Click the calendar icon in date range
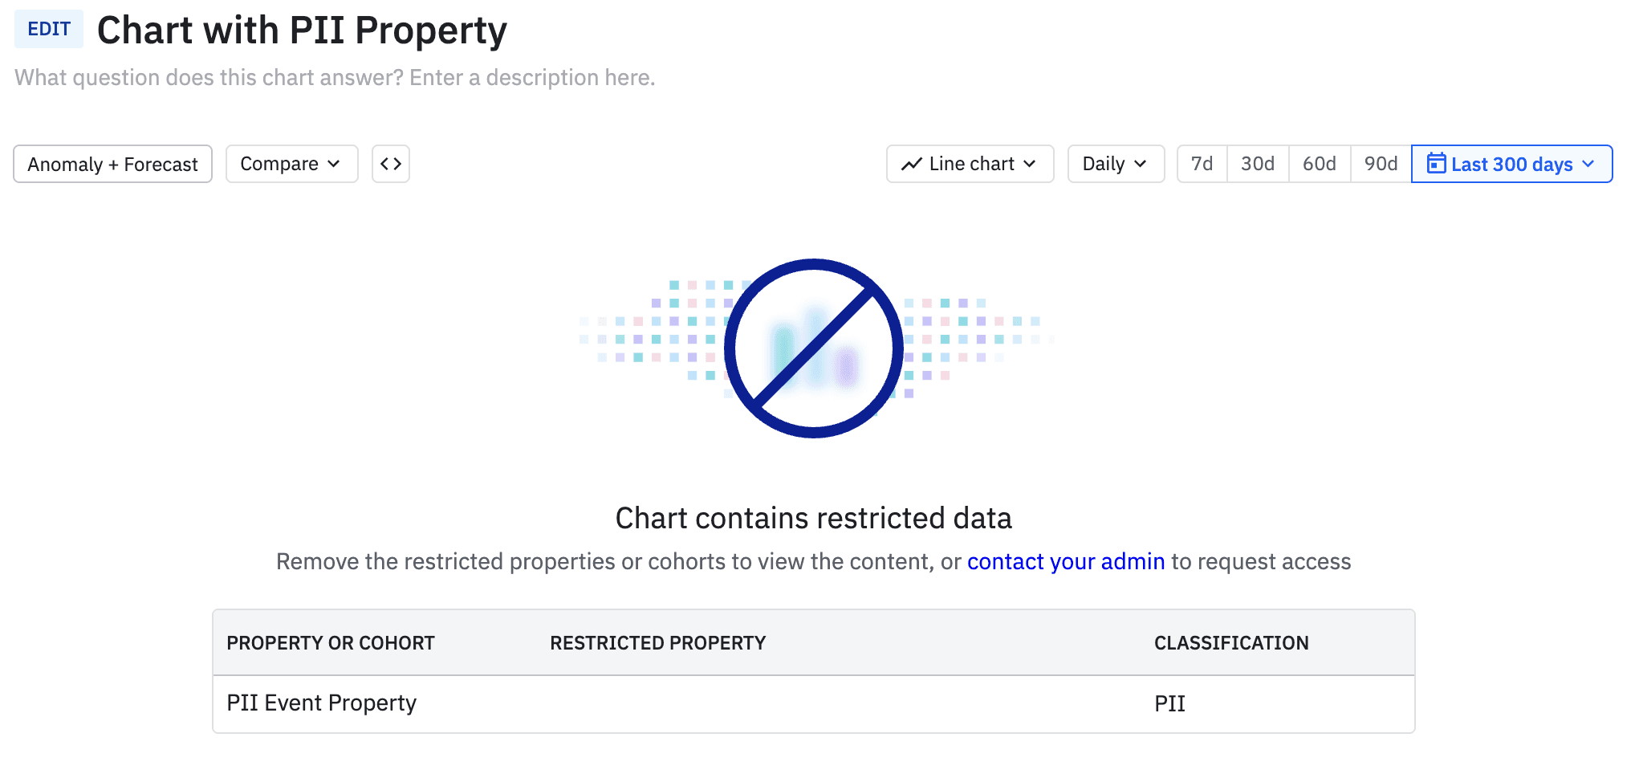 tap(1436, 164)
